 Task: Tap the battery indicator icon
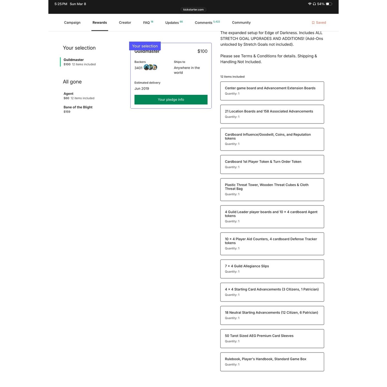click(x=329, y=4)
